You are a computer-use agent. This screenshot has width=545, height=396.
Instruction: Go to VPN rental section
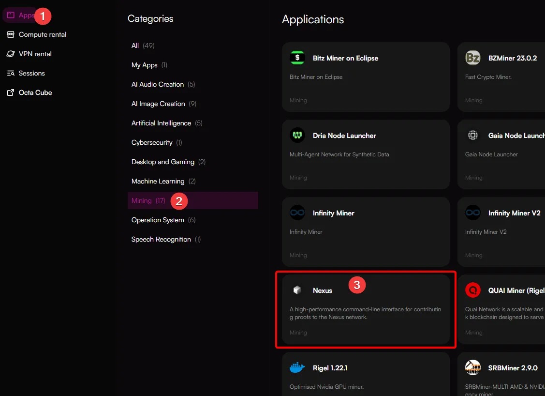tap(35, 54)
